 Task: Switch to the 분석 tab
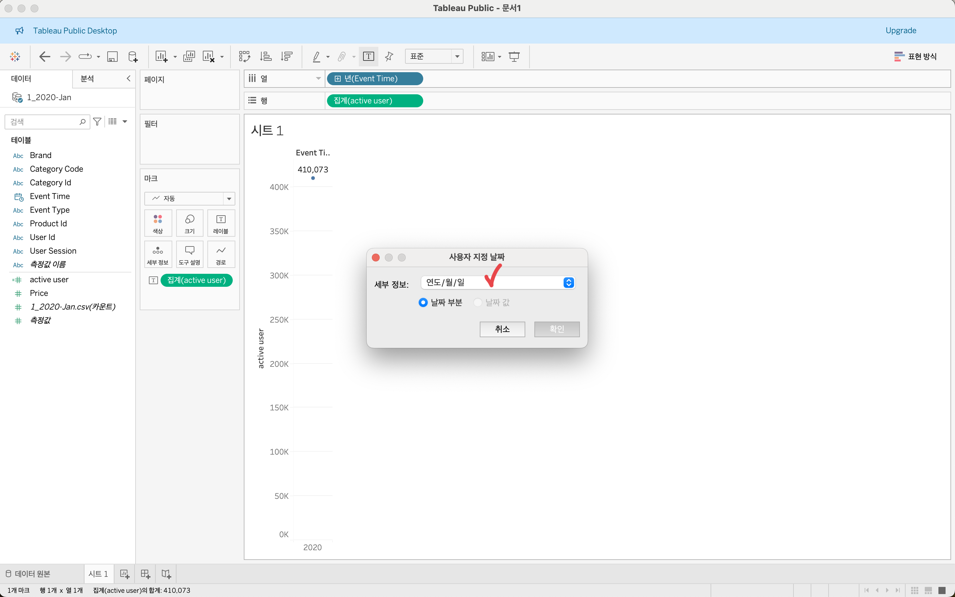87,79
